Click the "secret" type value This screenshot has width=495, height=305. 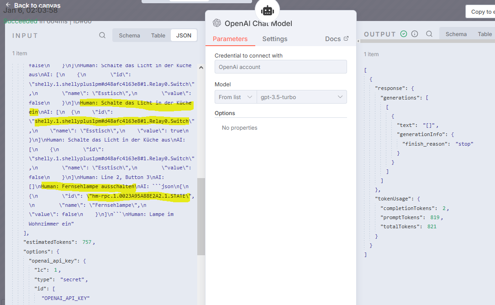point(73,279)
